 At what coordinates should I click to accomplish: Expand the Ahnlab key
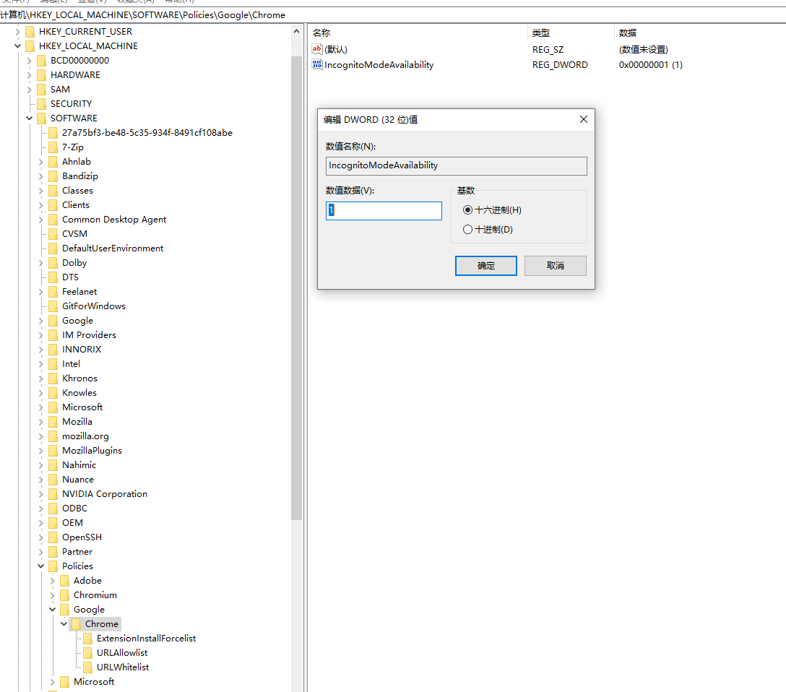coord(40,162)
